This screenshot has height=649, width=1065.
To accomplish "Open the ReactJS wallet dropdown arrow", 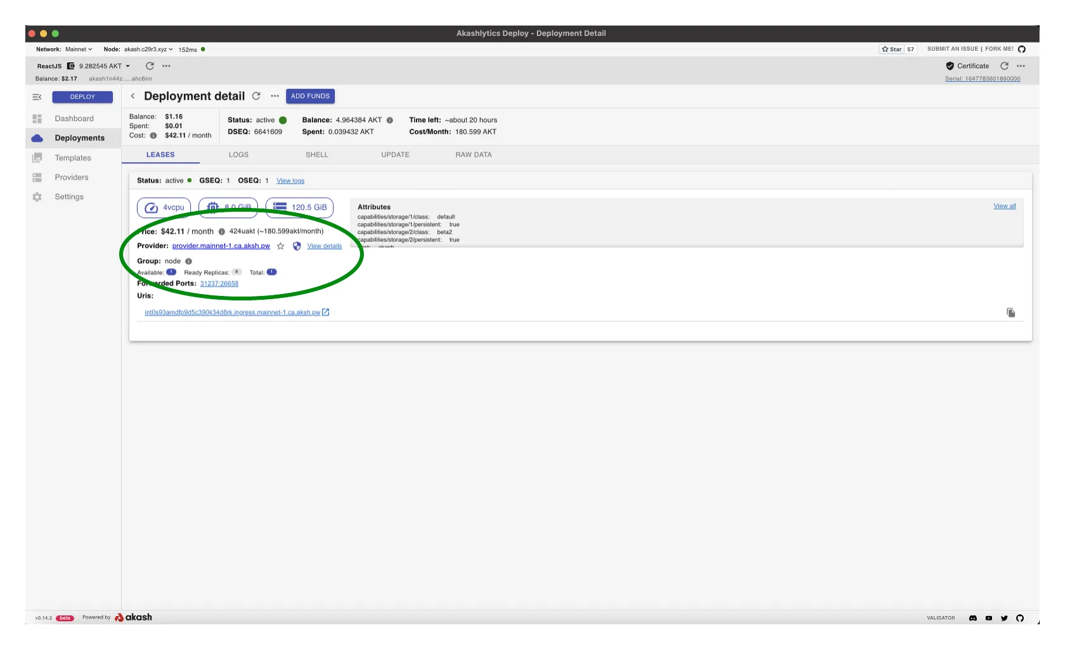I will point(127,66).
